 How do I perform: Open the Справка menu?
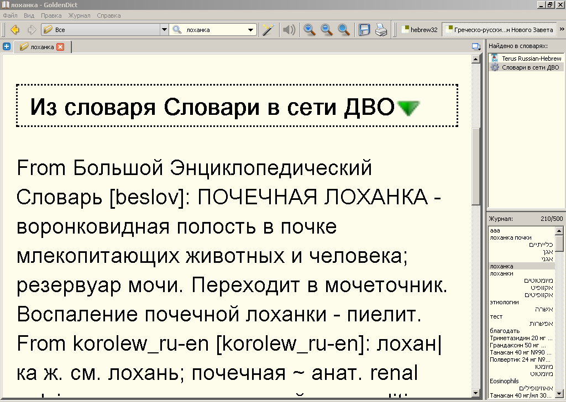tap(109, 15)
